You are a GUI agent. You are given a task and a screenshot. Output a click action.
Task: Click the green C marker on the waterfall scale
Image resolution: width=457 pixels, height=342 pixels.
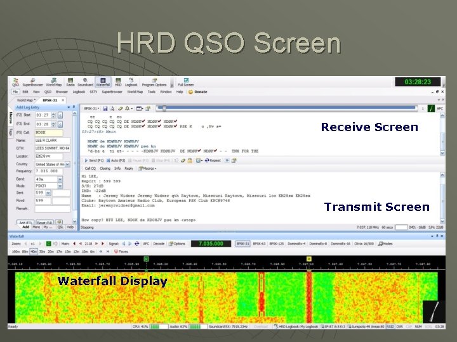147,259
